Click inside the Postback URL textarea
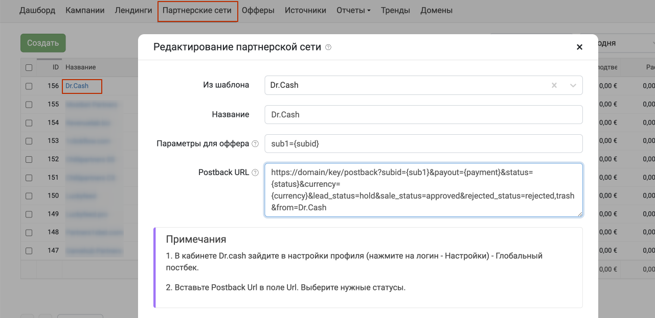 point(423,190)
